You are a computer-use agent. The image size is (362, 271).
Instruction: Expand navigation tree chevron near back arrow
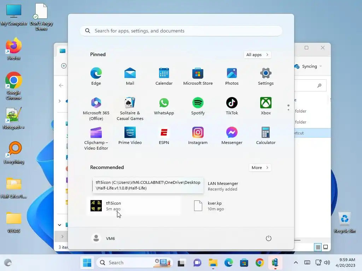(x=59, y=101)
